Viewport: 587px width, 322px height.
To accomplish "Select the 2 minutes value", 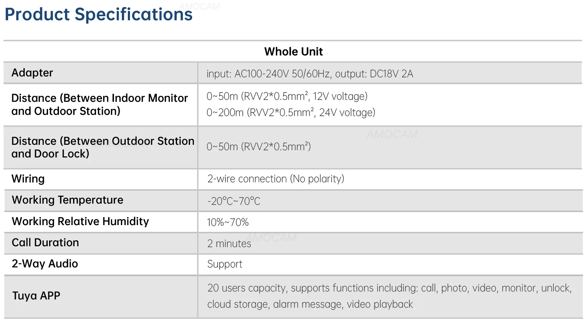I will pos(229,243).
